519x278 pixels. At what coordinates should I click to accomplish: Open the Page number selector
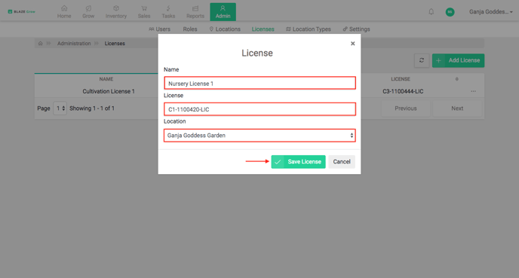[60, 108]
